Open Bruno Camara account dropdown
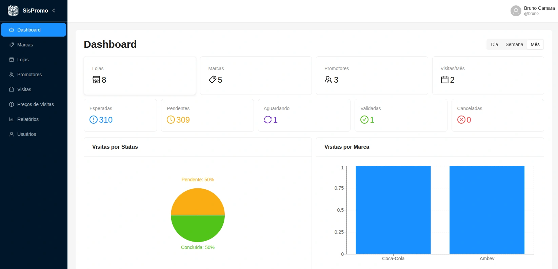This screenshot has width=558, height=269. click(533, 11)
